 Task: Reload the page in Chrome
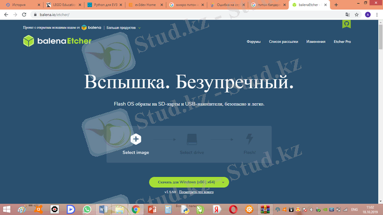click(x=25, y=15)
